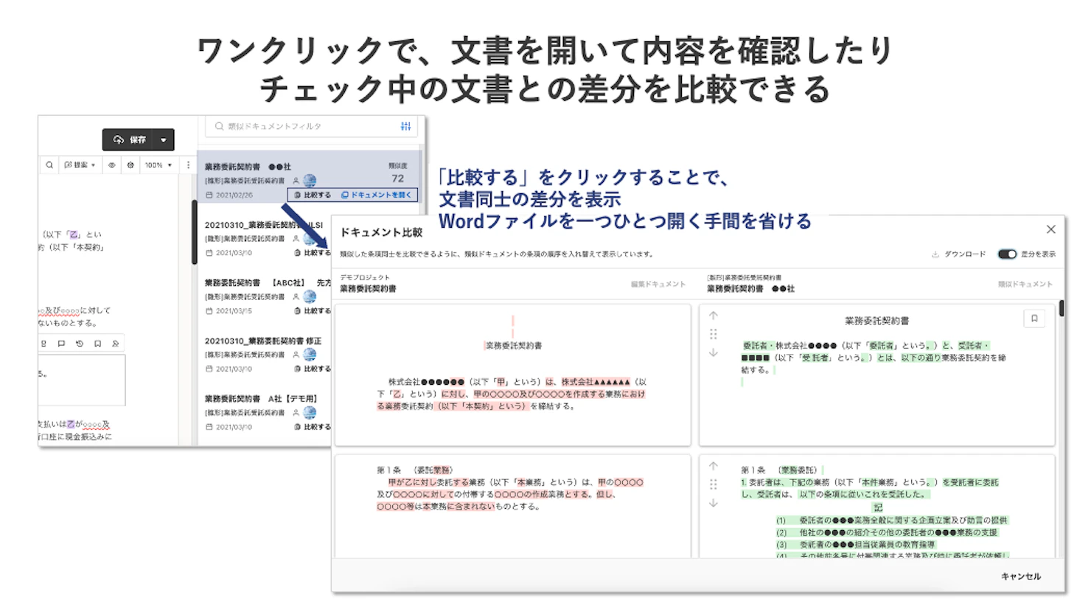Open the 提案 mode dropdown
Viewport: 1091px width, 612px height.
[x=80, y=165]
